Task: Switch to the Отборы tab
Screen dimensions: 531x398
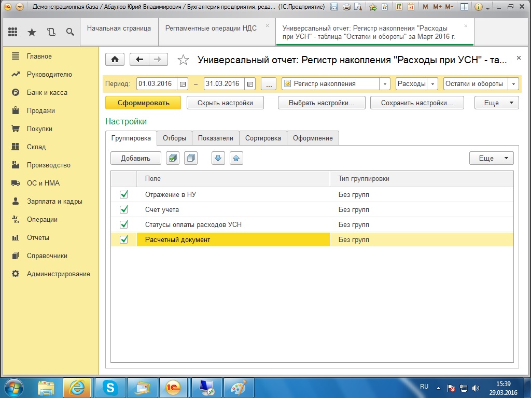Action: pos(174,138)
